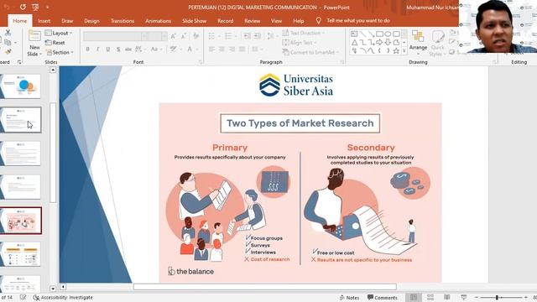Click the Quick Styles button
The image size is (537, 302).
tap(437, 44)
